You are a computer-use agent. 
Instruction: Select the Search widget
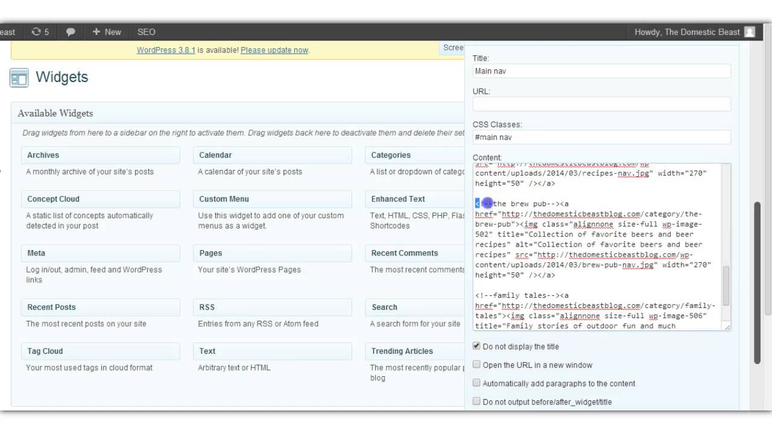[x=415, y=307]
